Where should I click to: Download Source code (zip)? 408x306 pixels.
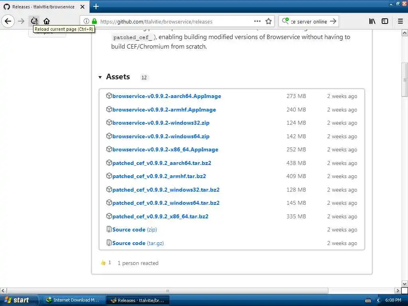[x=135, y=230]
